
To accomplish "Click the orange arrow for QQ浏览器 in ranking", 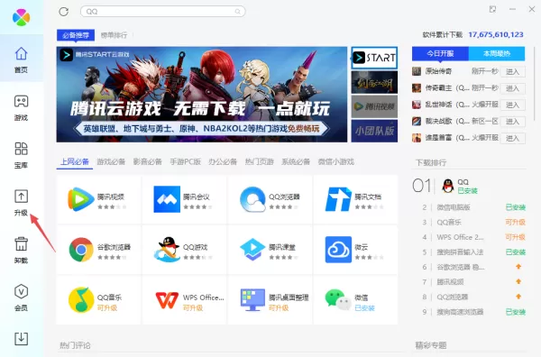I will [518, 297].
